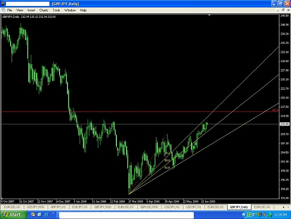This screenshot has height=219, width=291.
Task: Click the chart shift triangle marker
Action: click(x=209, y=15)
